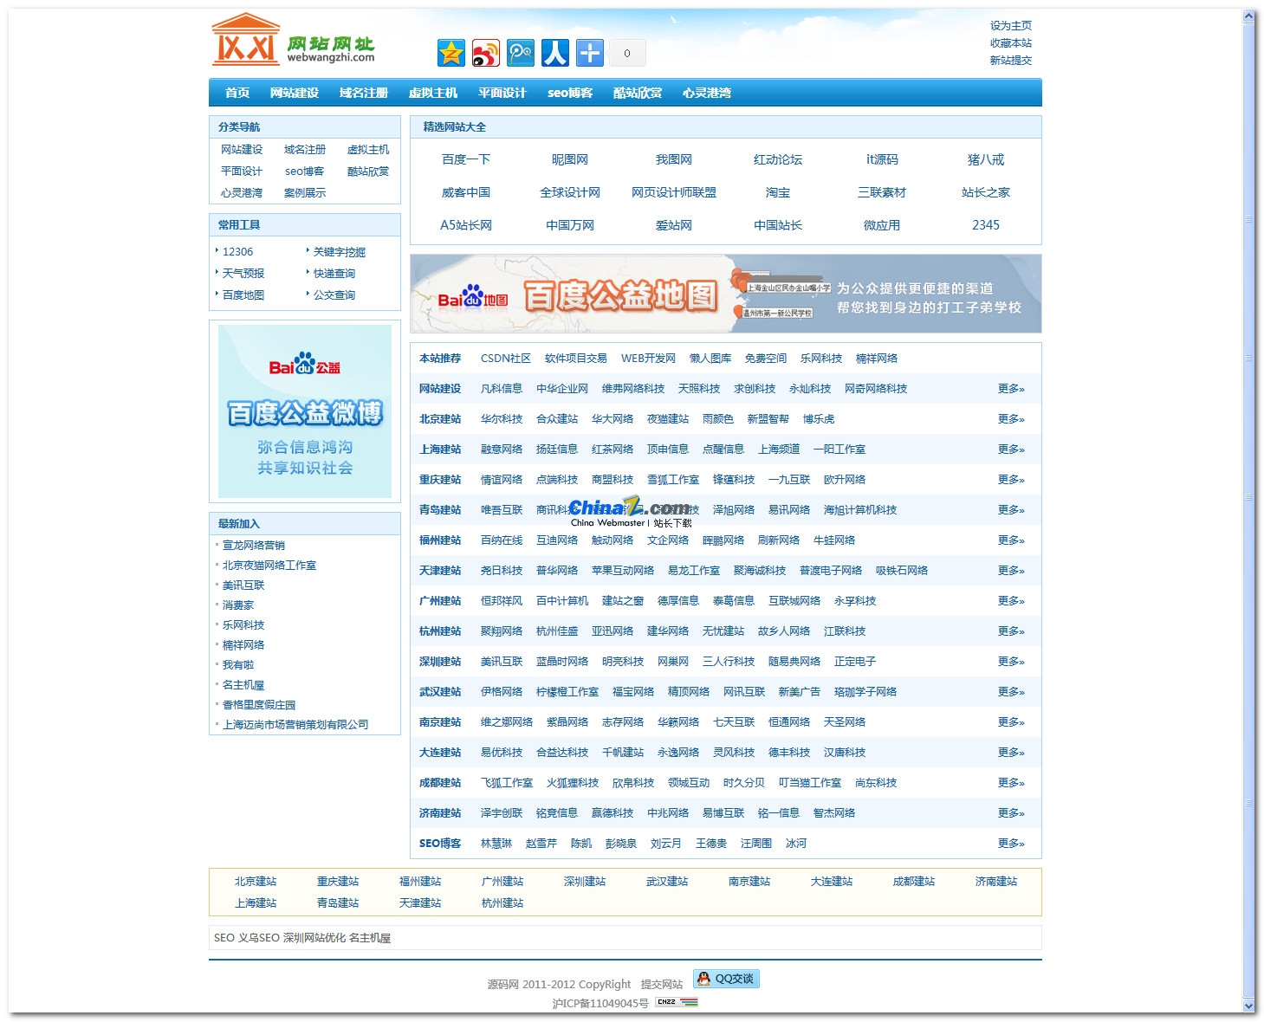Open 香格里度假庄园 in 最新加入

click(x=259, y=705)
